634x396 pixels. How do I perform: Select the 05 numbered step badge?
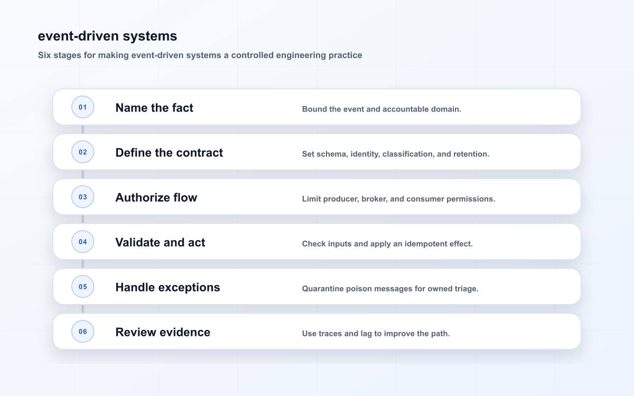(83, 287)
